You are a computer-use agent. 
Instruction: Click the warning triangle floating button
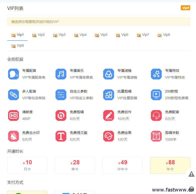pyautogui.click(x=191, y=174)
